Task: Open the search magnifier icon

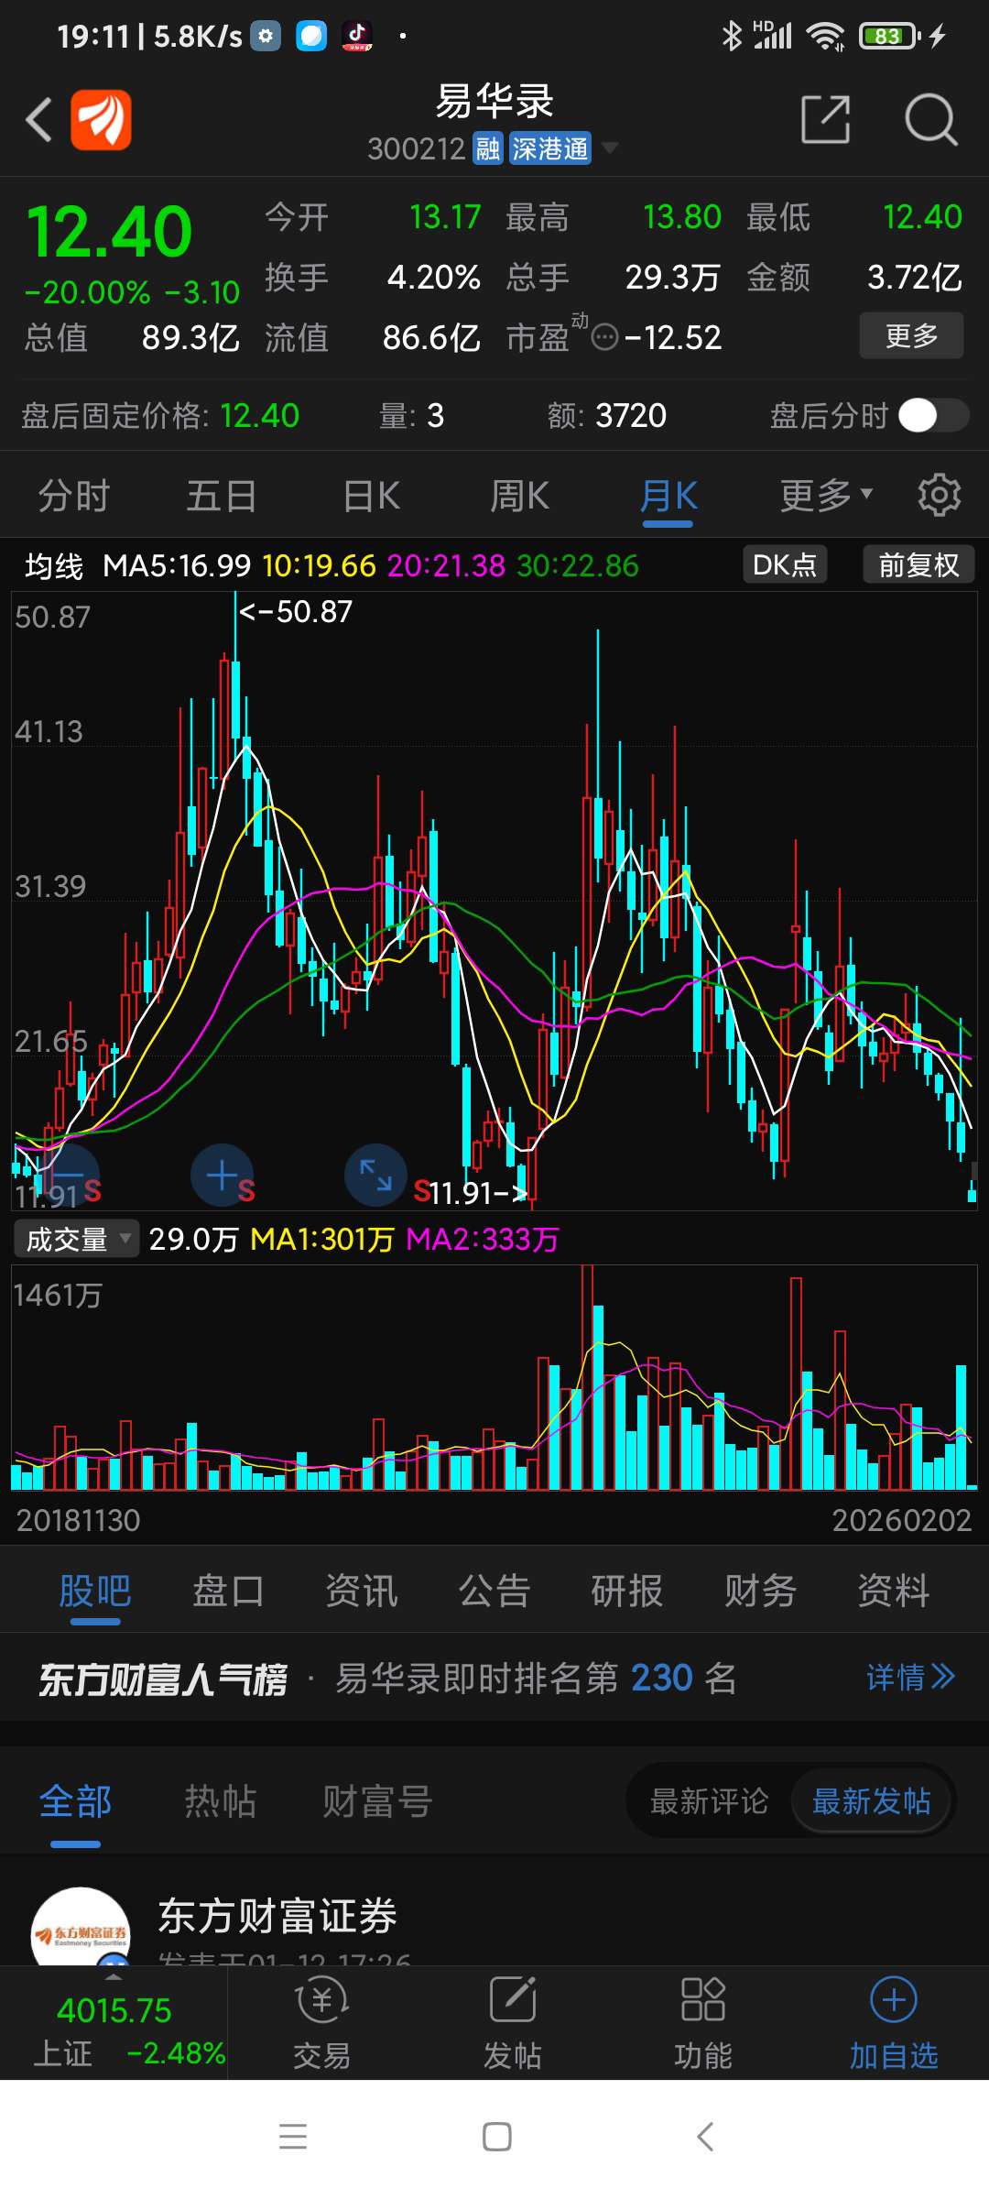Action: pos(930,119)
